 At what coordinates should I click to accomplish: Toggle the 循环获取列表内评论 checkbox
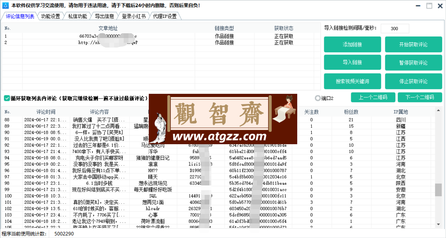(x=7, y=98)
